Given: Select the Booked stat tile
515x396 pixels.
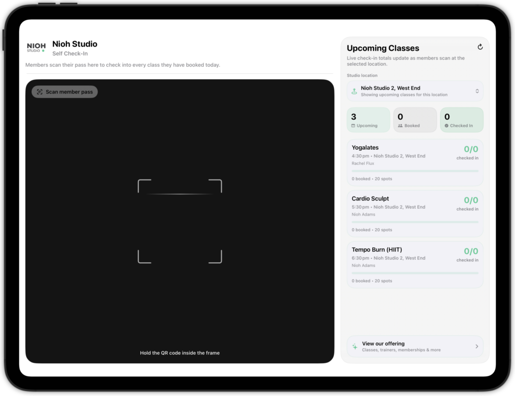Looking at the screenshot, I should pyautogui.click(x=415, y=120).
